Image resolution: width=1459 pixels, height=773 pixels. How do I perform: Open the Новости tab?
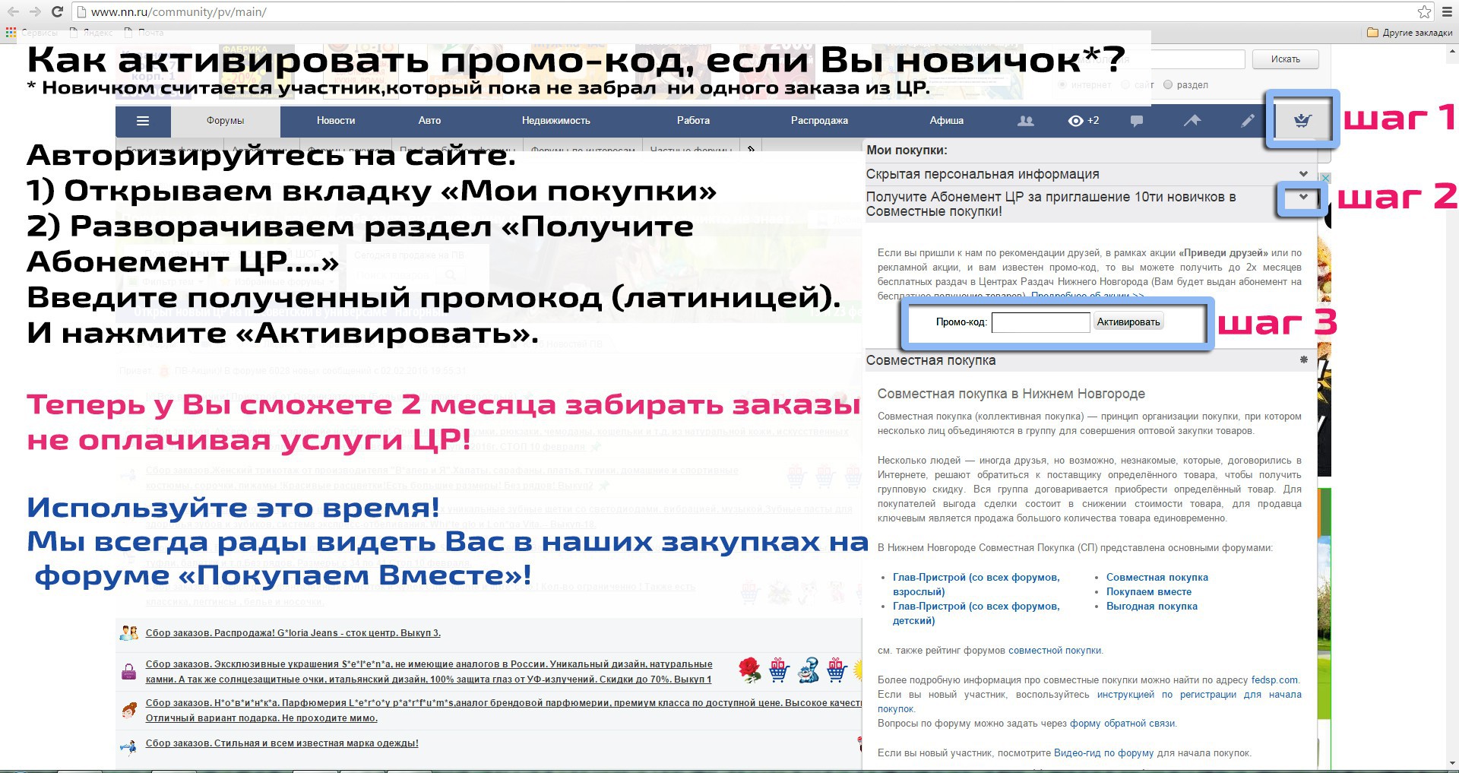[x=336, y=121]
